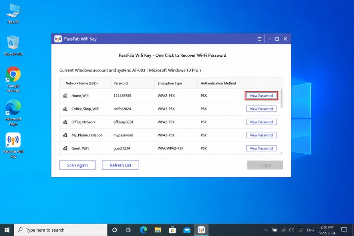Image resolution: width=354 pixels, height=236 pixels.
Task: Open Microsoft Store from taskbar
Action: click(x=172, y=230)
